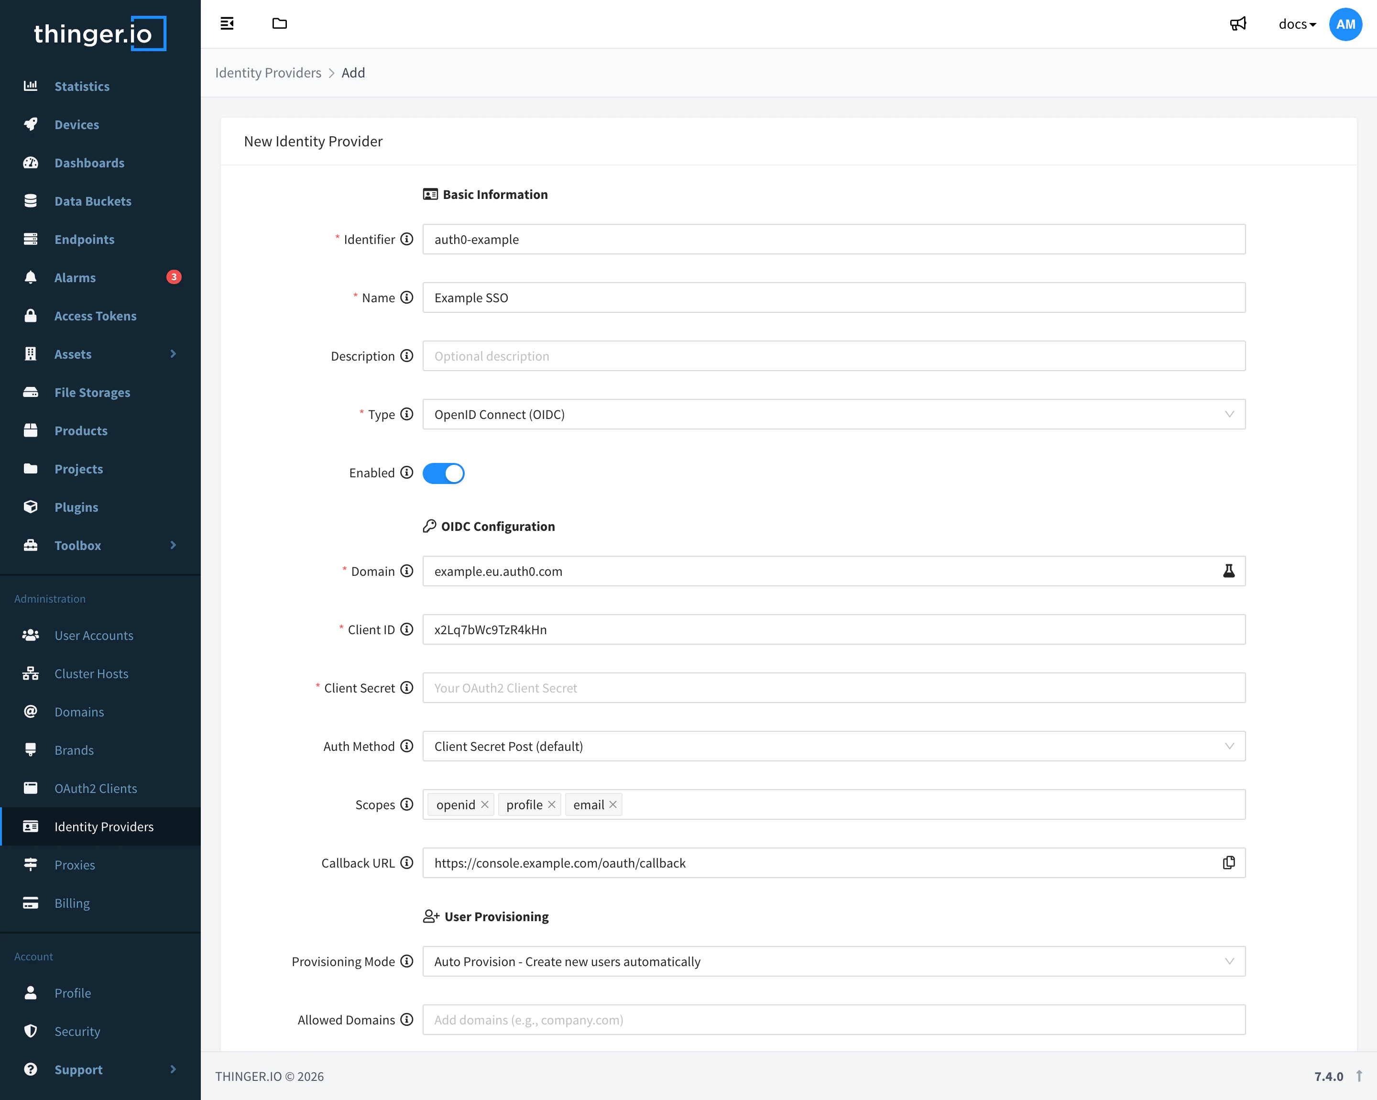This screenshot has width=1377, height=1100.
Task: Open Data Buckets in the sidebar
Action: (100, 200)
